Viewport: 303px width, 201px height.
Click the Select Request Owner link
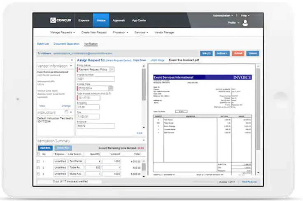tap(119, 61)
